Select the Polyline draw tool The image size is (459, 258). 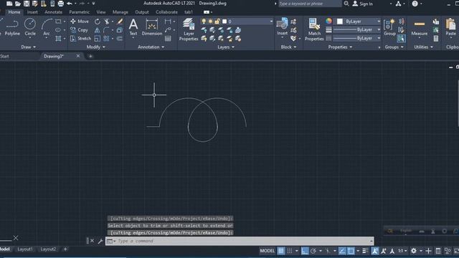pos(12,27)
